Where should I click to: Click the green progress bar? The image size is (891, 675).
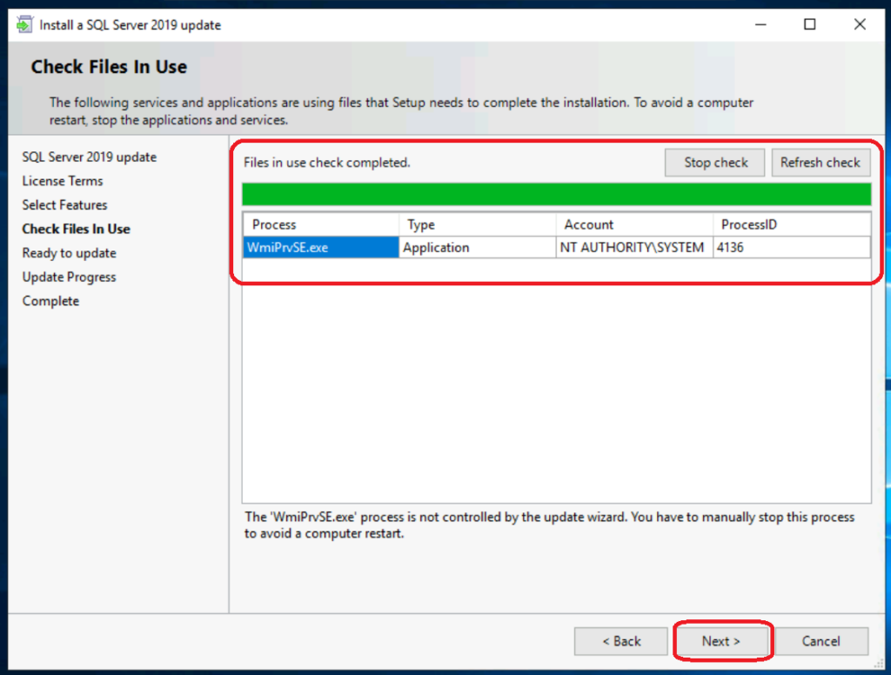click(556, 194)
